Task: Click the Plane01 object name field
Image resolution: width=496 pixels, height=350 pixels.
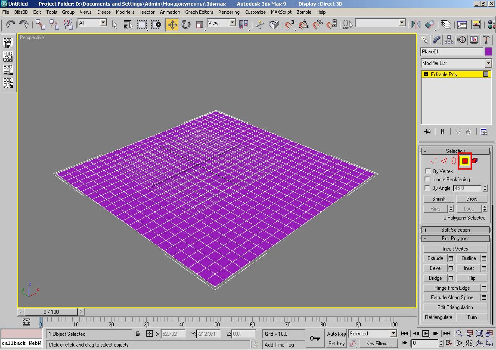Action: pyautogui.click(x=452, y=52)
